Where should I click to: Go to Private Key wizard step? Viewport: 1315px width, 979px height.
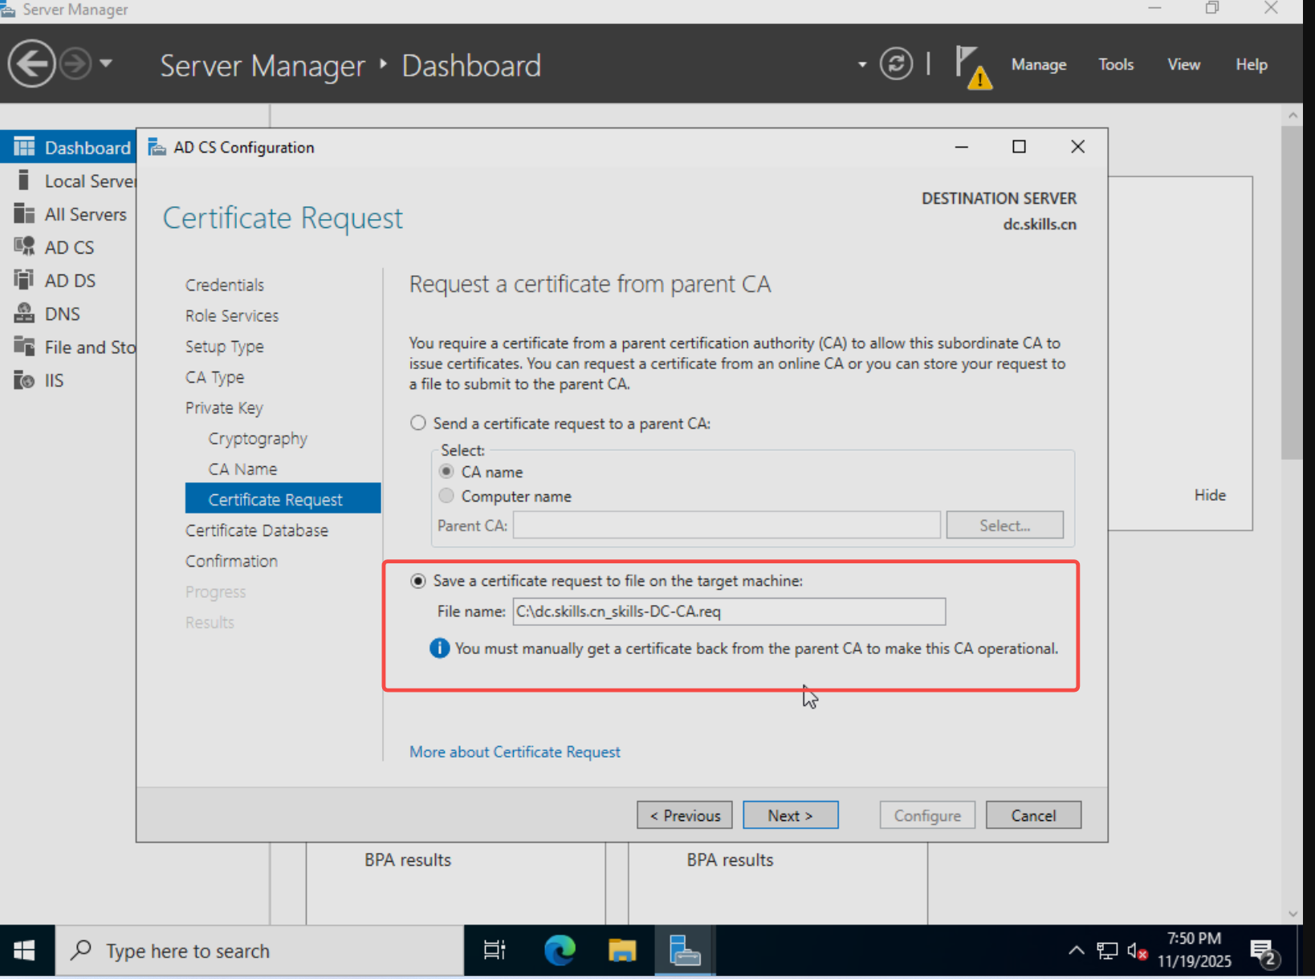point(224,408)
